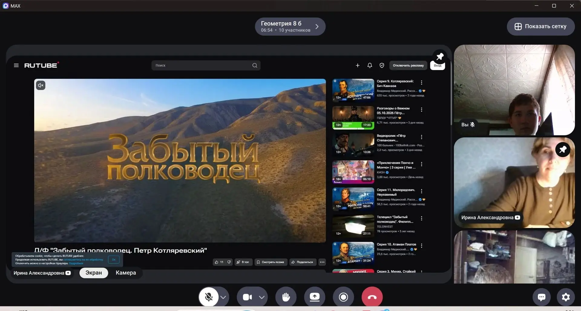Unpin Ирина Александровна's video tile
The height and width of the screenshot is (311, 581).
coord(563,149)
